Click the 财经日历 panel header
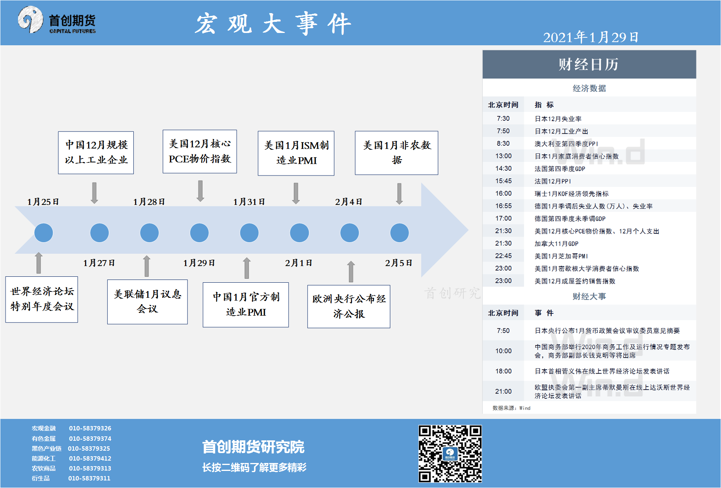Viewport: 721px width, 488px height. [x=589, y=64]
